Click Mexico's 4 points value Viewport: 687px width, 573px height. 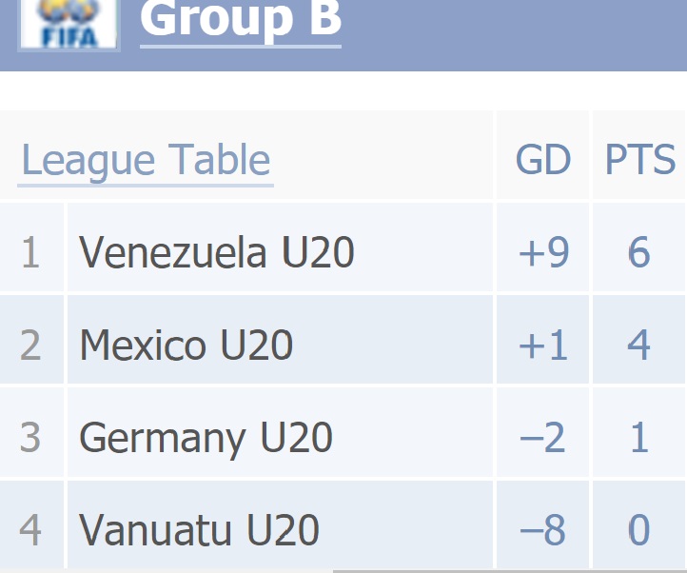(638, 345)
